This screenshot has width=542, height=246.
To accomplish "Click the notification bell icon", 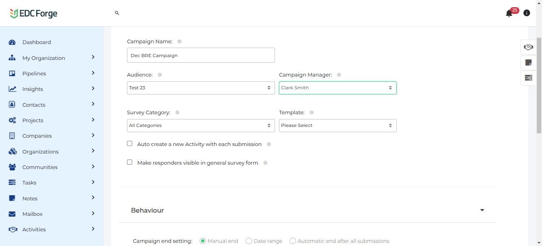I will [x=509, y=13].
